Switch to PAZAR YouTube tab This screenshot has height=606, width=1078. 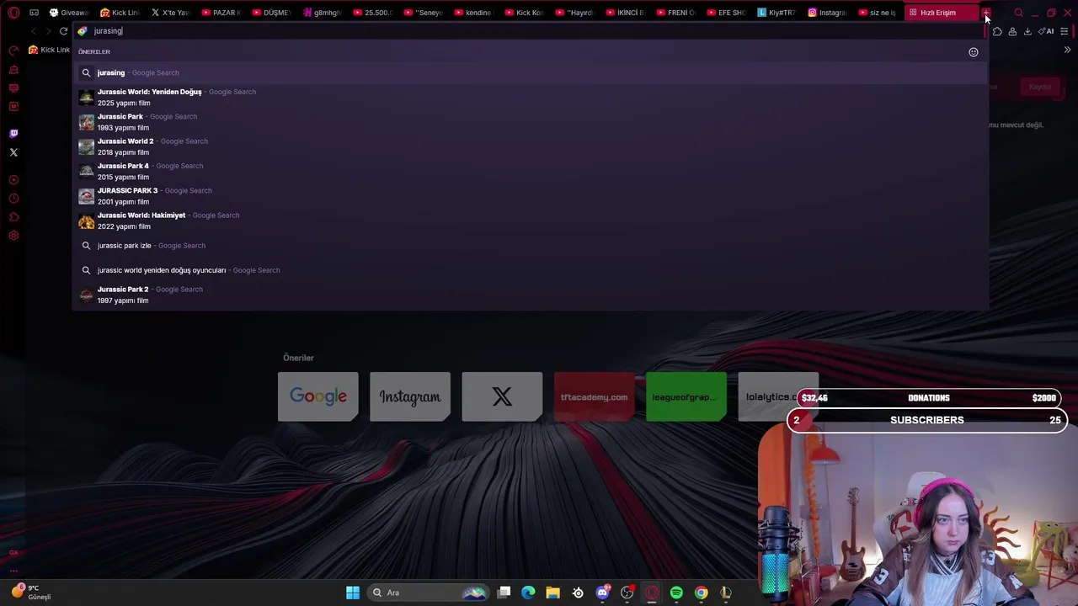coord(221,13)
